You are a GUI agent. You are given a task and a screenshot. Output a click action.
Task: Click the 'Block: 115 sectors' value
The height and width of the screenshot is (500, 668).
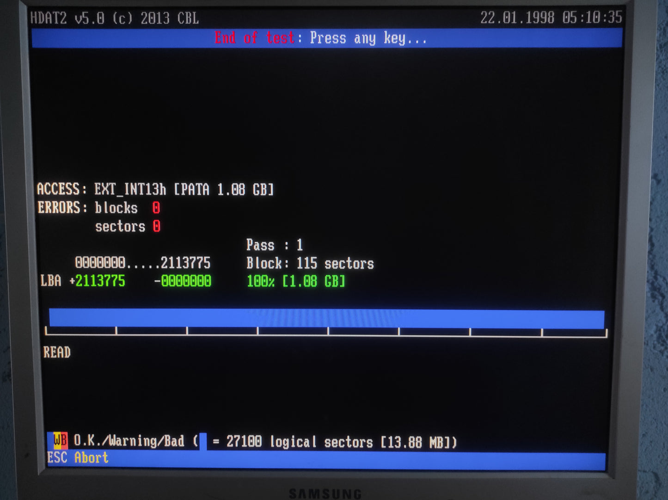click(x=310, y=264)
